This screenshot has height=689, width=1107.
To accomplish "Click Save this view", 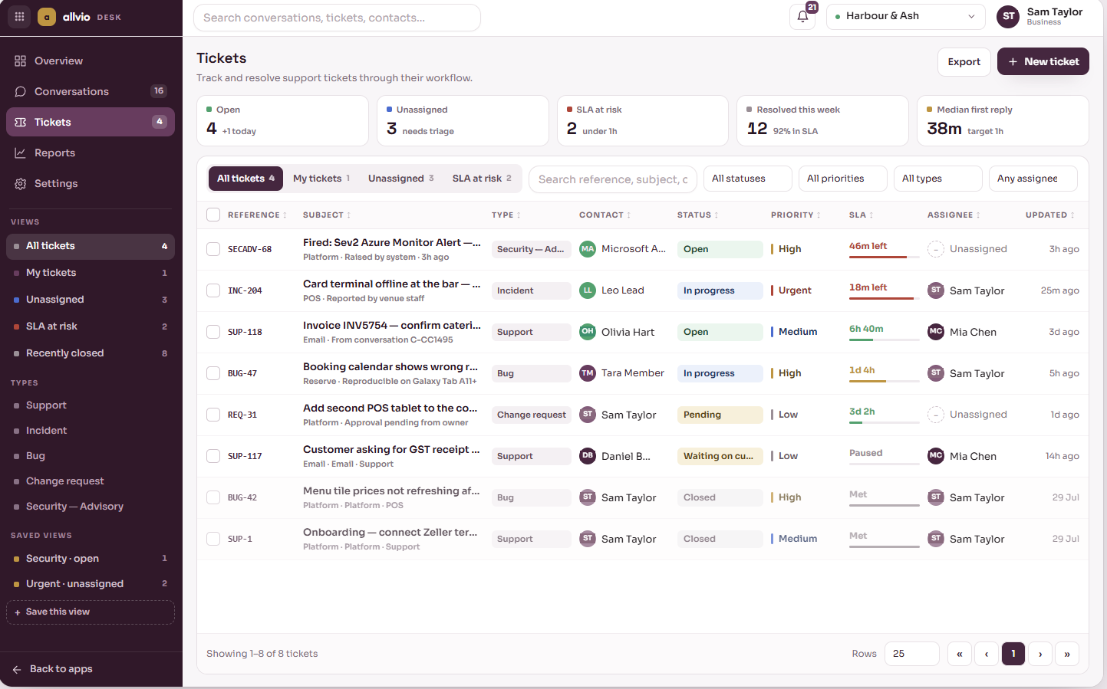I will 91,612.
